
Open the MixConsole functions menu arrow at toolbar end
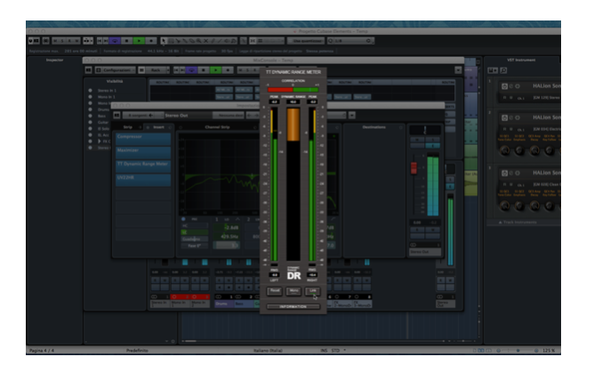(x=458, y=70)
